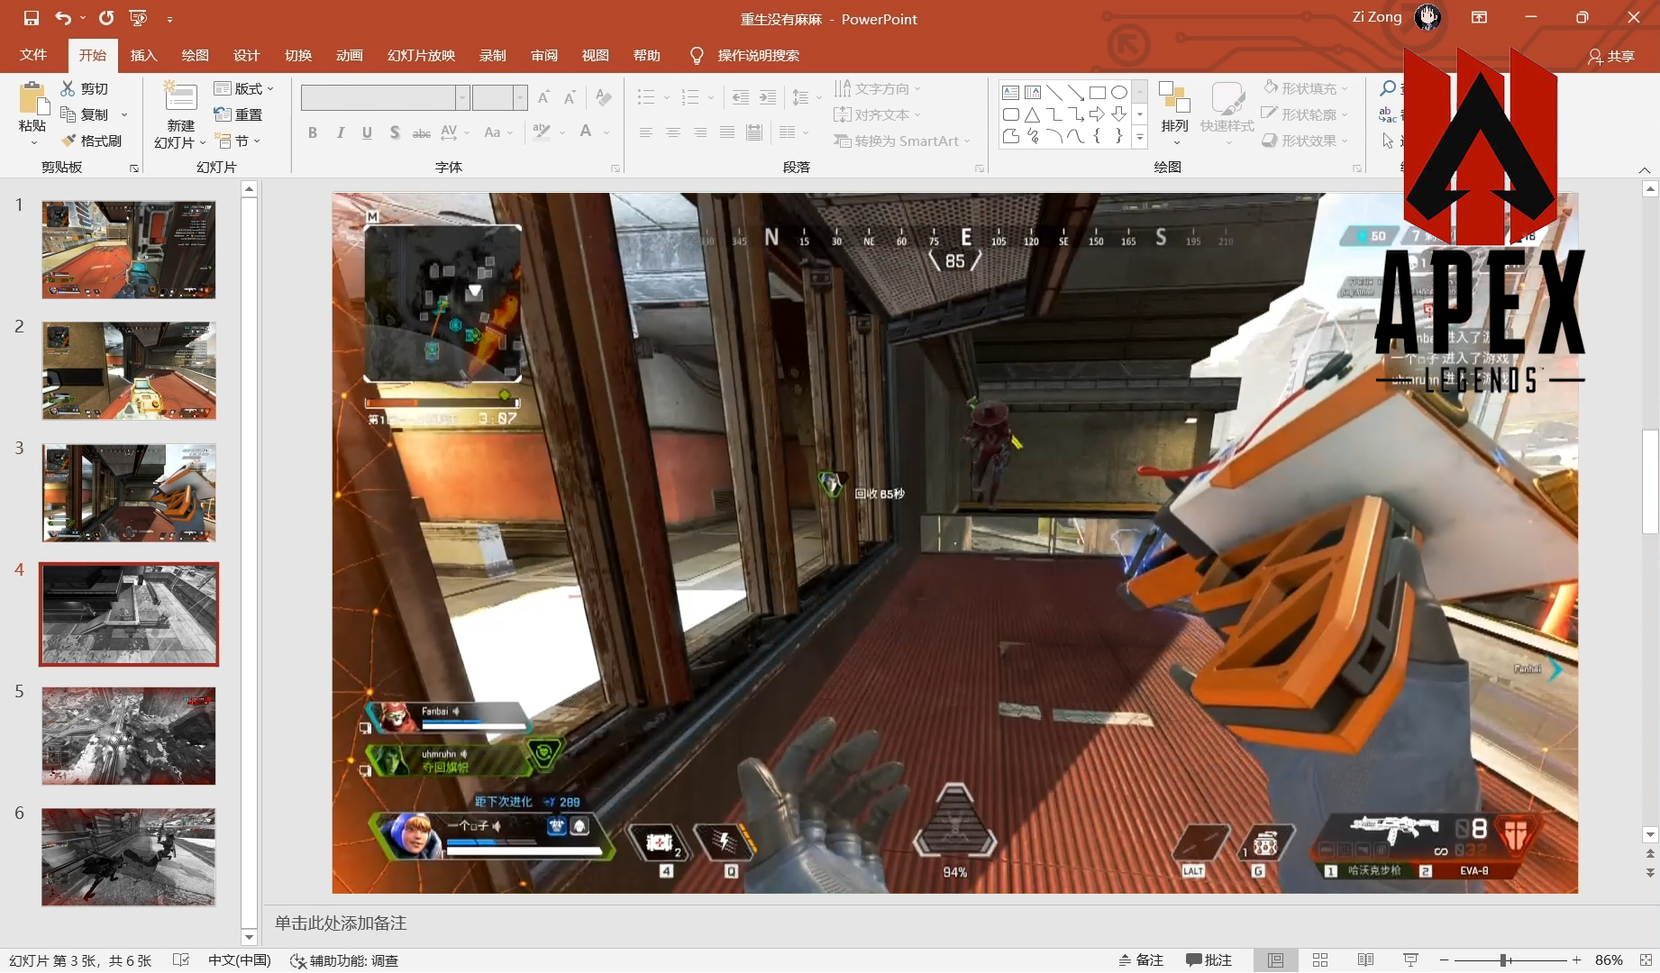Toggle left text alignment
This screenshot has width=1660, height=973.
pyautogui.click(x=645, y=132)
